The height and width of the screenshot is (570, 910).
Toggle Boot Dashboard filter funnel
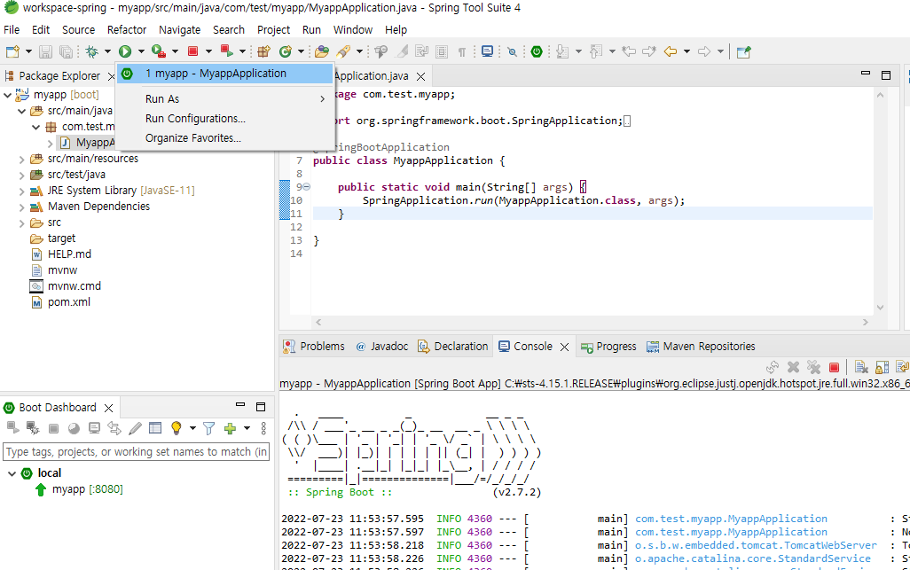[x=209, y=428]
